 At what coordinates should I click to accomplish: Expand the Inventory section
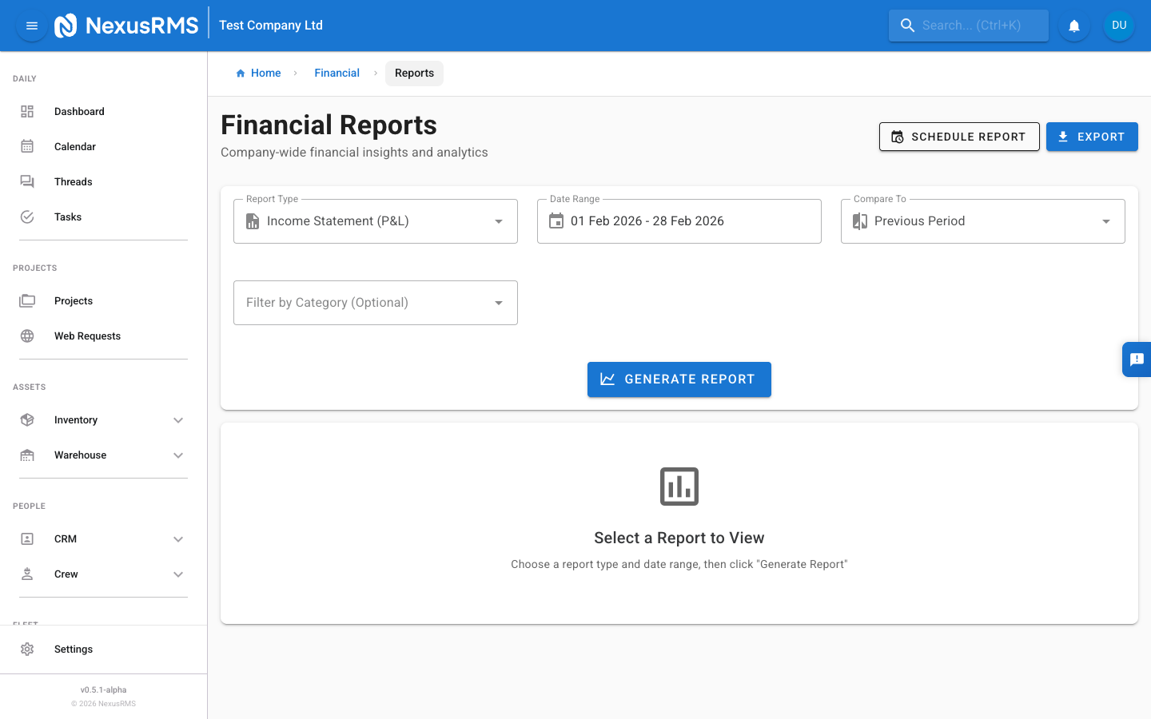click(178, 419)
